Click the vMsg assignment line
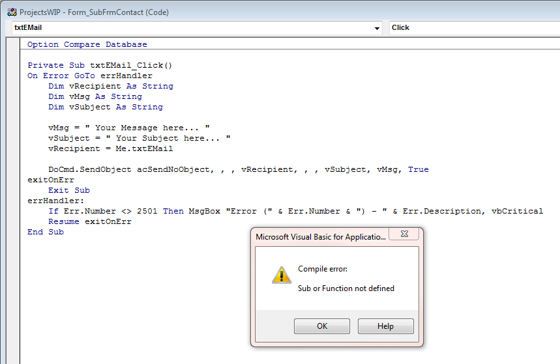Viewport: 560px width, 364px height. (x=129, y=128)
